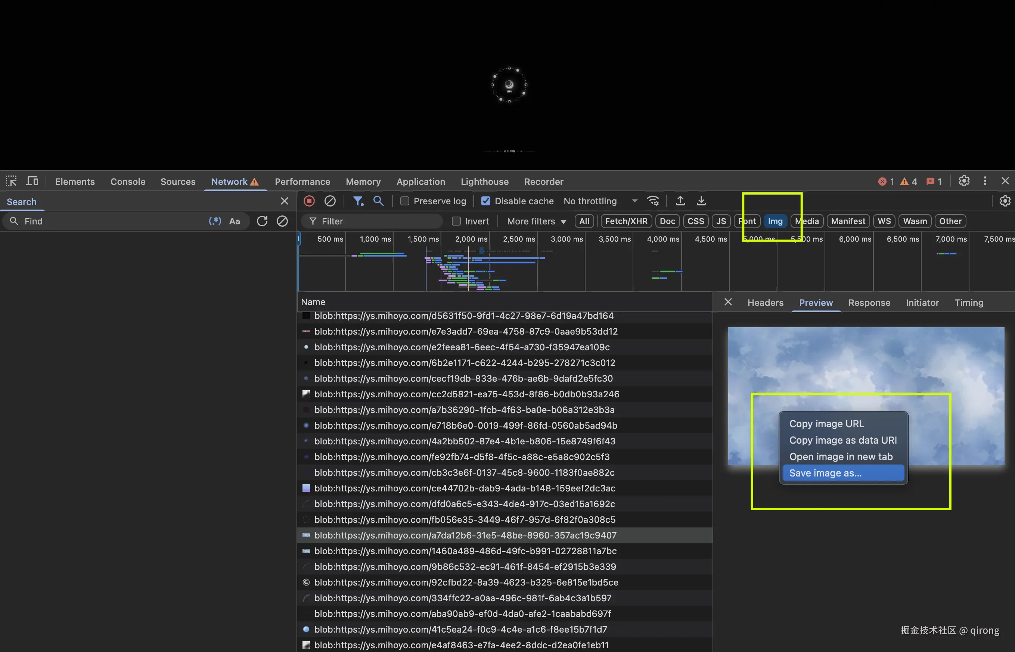1015x652 pixels.
Task: Filter requests by the Fetch/XHR type button
Action: point(626,221)
